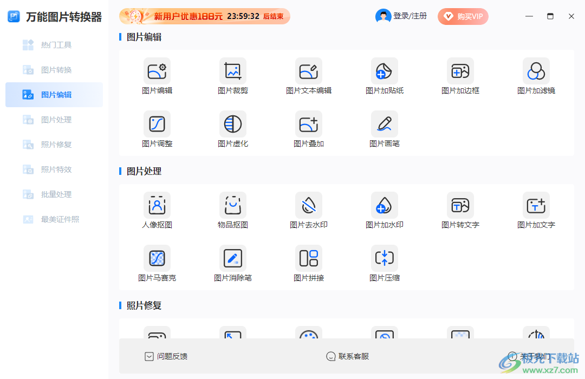Click the new user discount banner
Screen dimensions: 585x379
[204, 16]
